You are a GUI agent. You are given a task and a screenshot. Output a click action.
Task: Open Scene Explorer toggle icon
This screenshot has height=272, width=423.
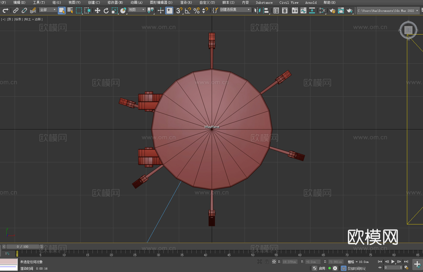pyautogui.click(x=276, y=10)
